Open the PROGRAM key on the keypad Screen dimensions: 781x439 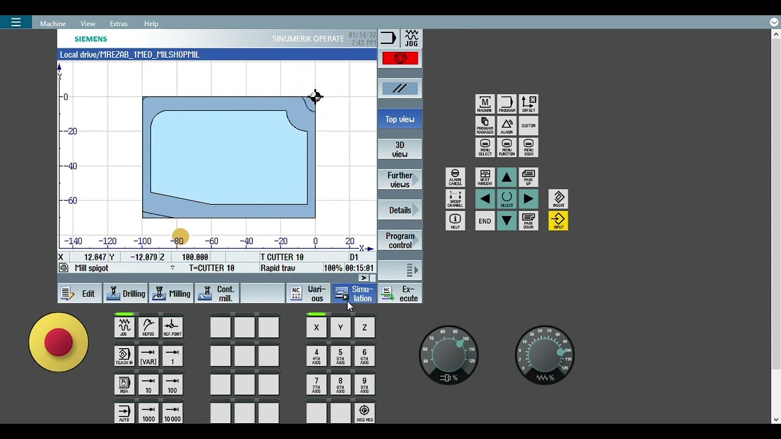click(x=506, y=104)
